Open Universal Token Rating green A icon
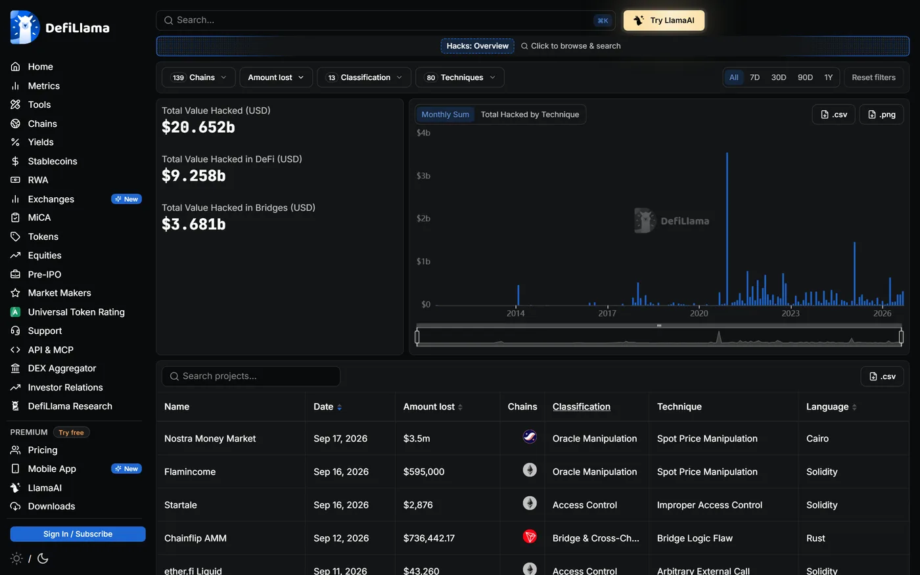 point(15,312)
